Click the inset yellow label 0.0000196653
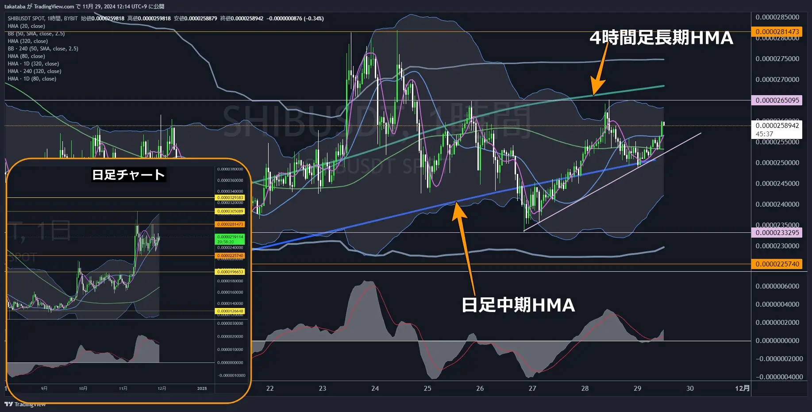The image size is (812, 412). click(x=230, y=272)
